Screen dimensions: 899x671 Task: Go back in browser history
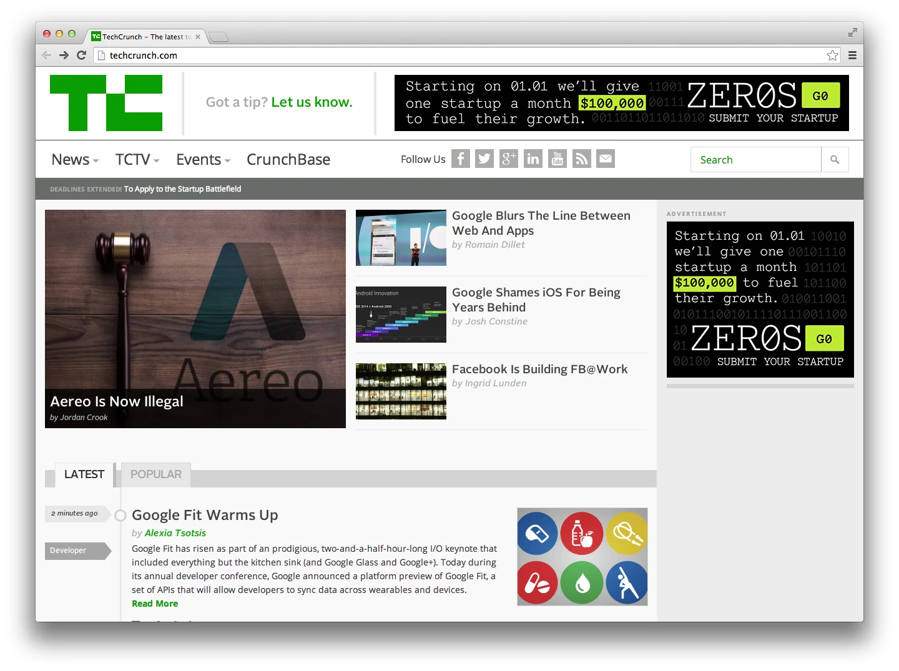click(46, 55)
